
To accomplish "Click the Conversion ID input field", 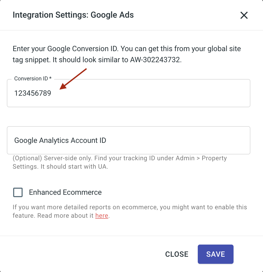I will [147, 93].
